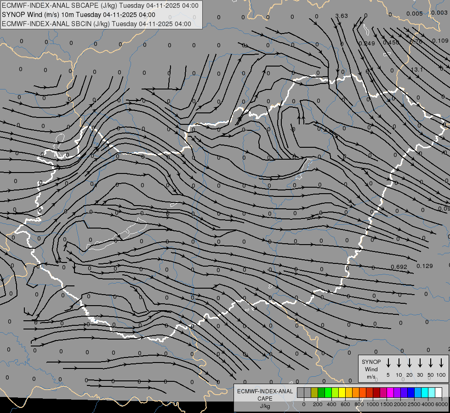
Task: Click the 0.005 value on the map
Action: point(415,13)
